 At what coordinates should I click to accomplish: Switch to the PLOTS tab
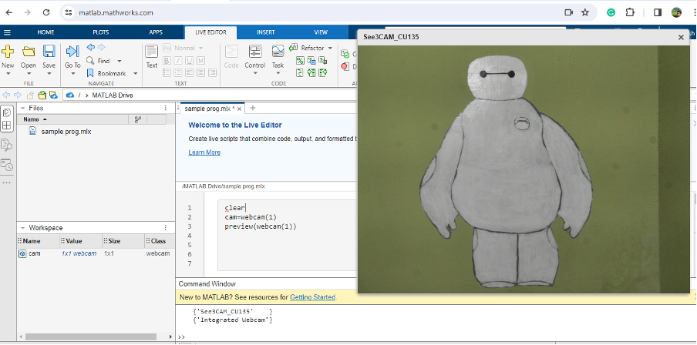100,32
